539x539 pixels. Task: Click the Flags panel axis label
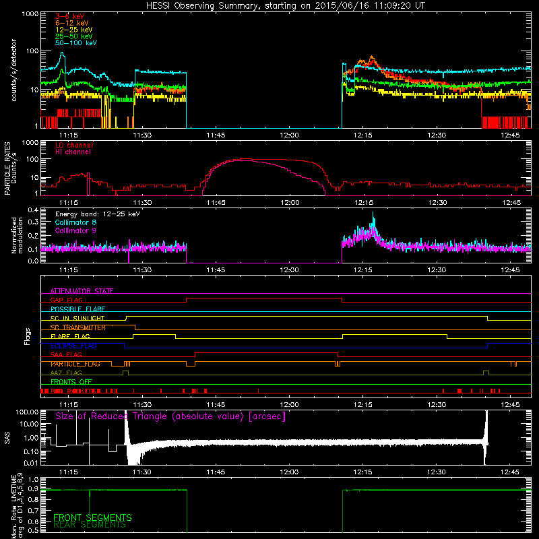click(x=28, y=336)
